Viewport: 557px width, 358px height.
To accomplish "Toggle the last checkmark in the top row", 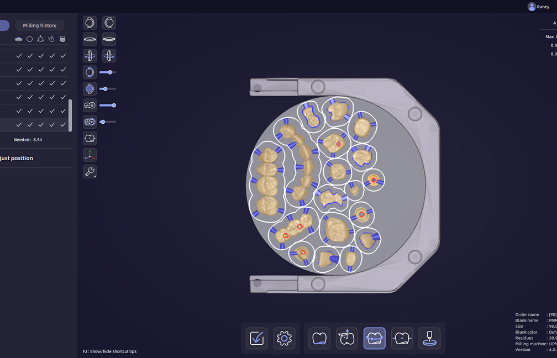I will click(63, 55).
